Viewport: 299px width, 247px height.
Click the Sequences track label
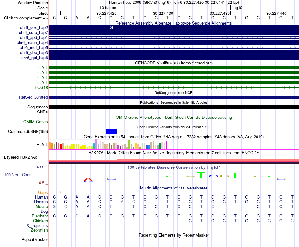[37, 107]
